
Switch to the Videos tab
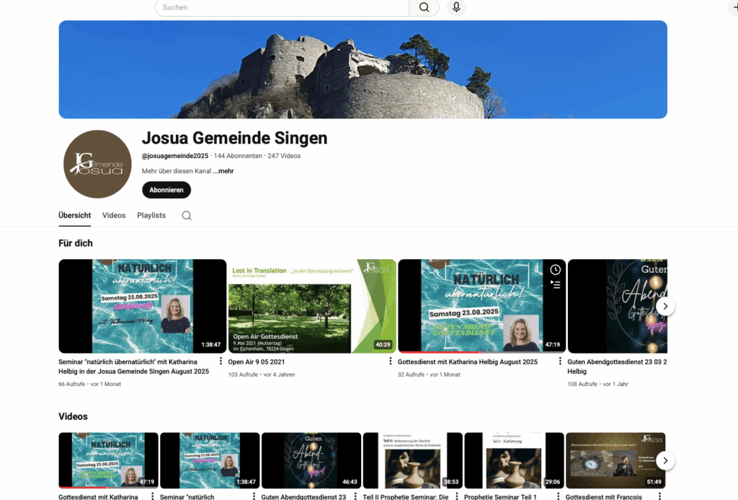pyautogui.click(x=114, y=216)
